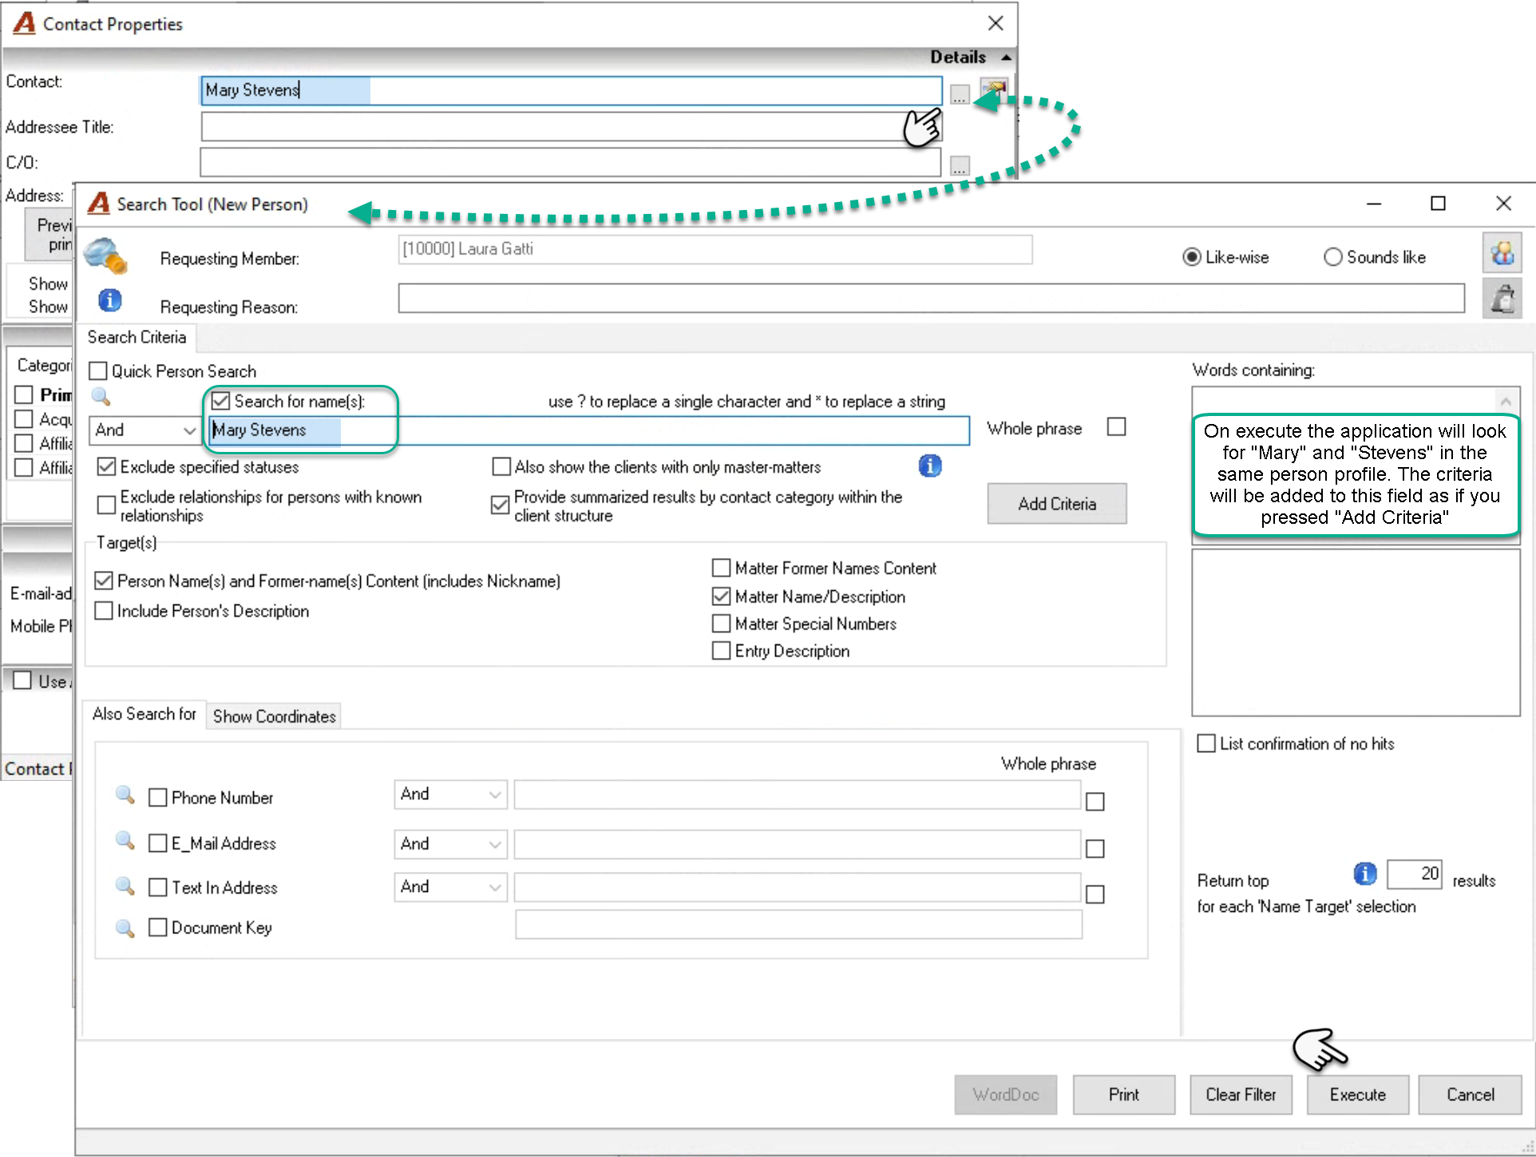
Task: Click the Requesting Reason input field
Action: click(931, 299)
